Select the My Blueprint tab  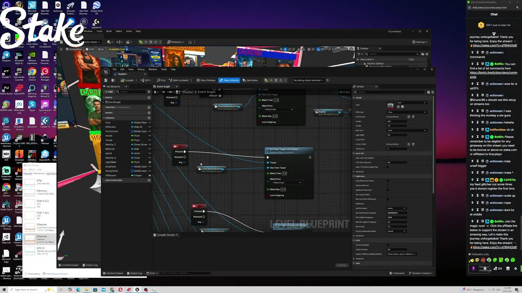pos(113,86)
